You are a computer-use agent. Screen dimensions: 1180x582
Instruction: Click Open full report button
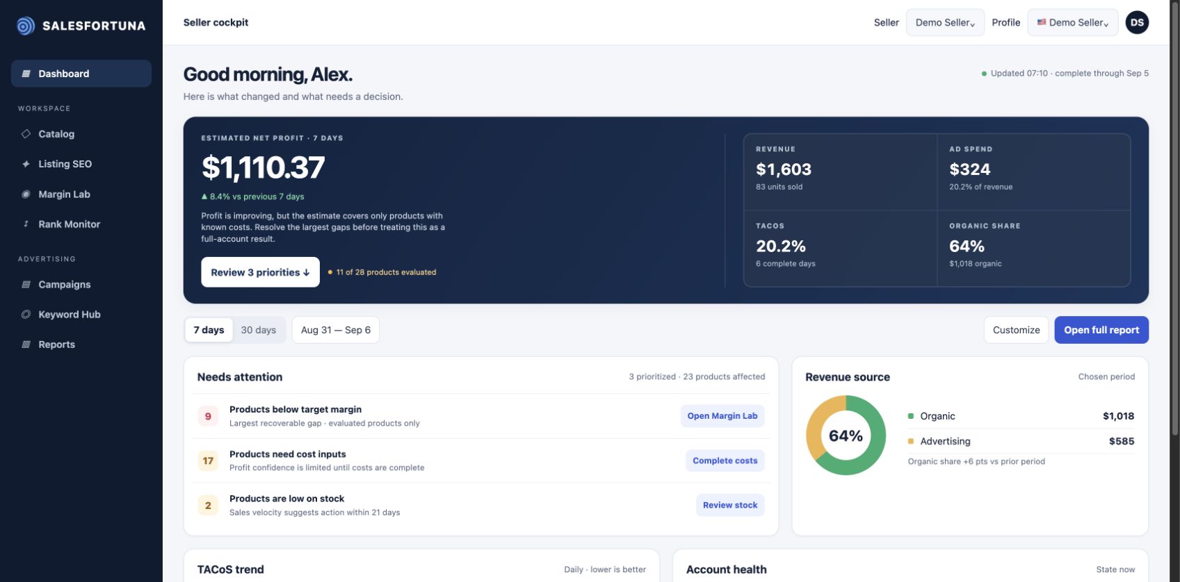pyautogui.click(x=1101, y=330)
